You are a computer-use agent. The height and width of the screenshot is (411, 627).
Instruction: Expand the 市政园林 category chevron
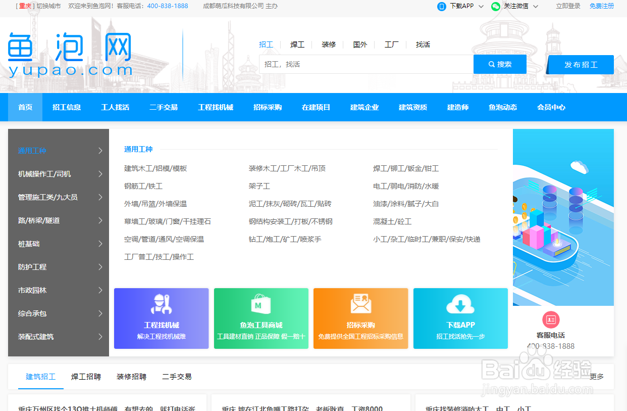(x=100, y=290)
